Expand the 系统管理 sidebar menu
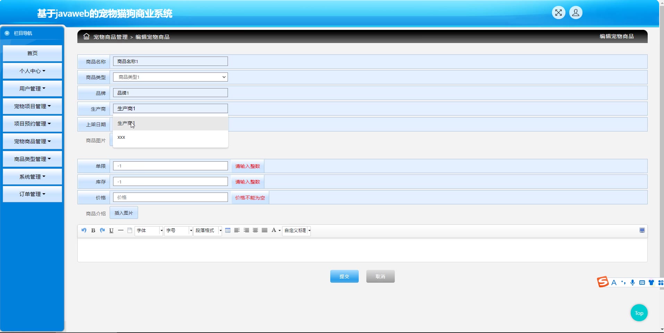The width and height of the screenshot is (664, 333). 32,177
